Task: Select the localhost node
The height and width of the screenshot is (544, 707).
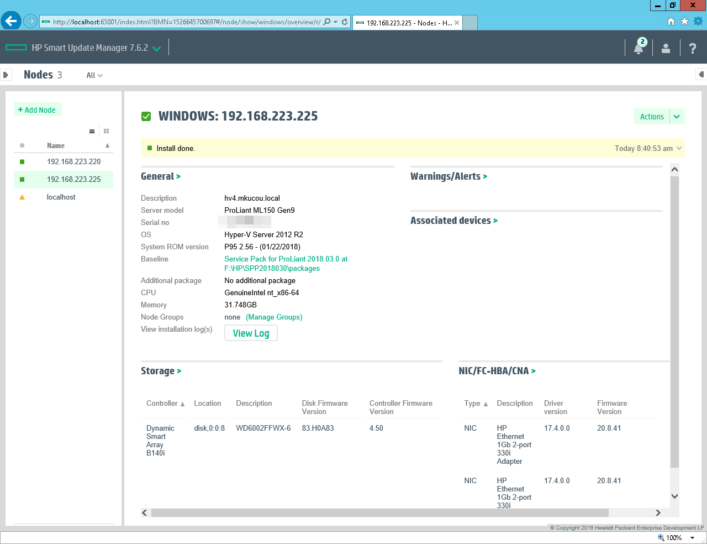Action: click(x=61, y=197)
